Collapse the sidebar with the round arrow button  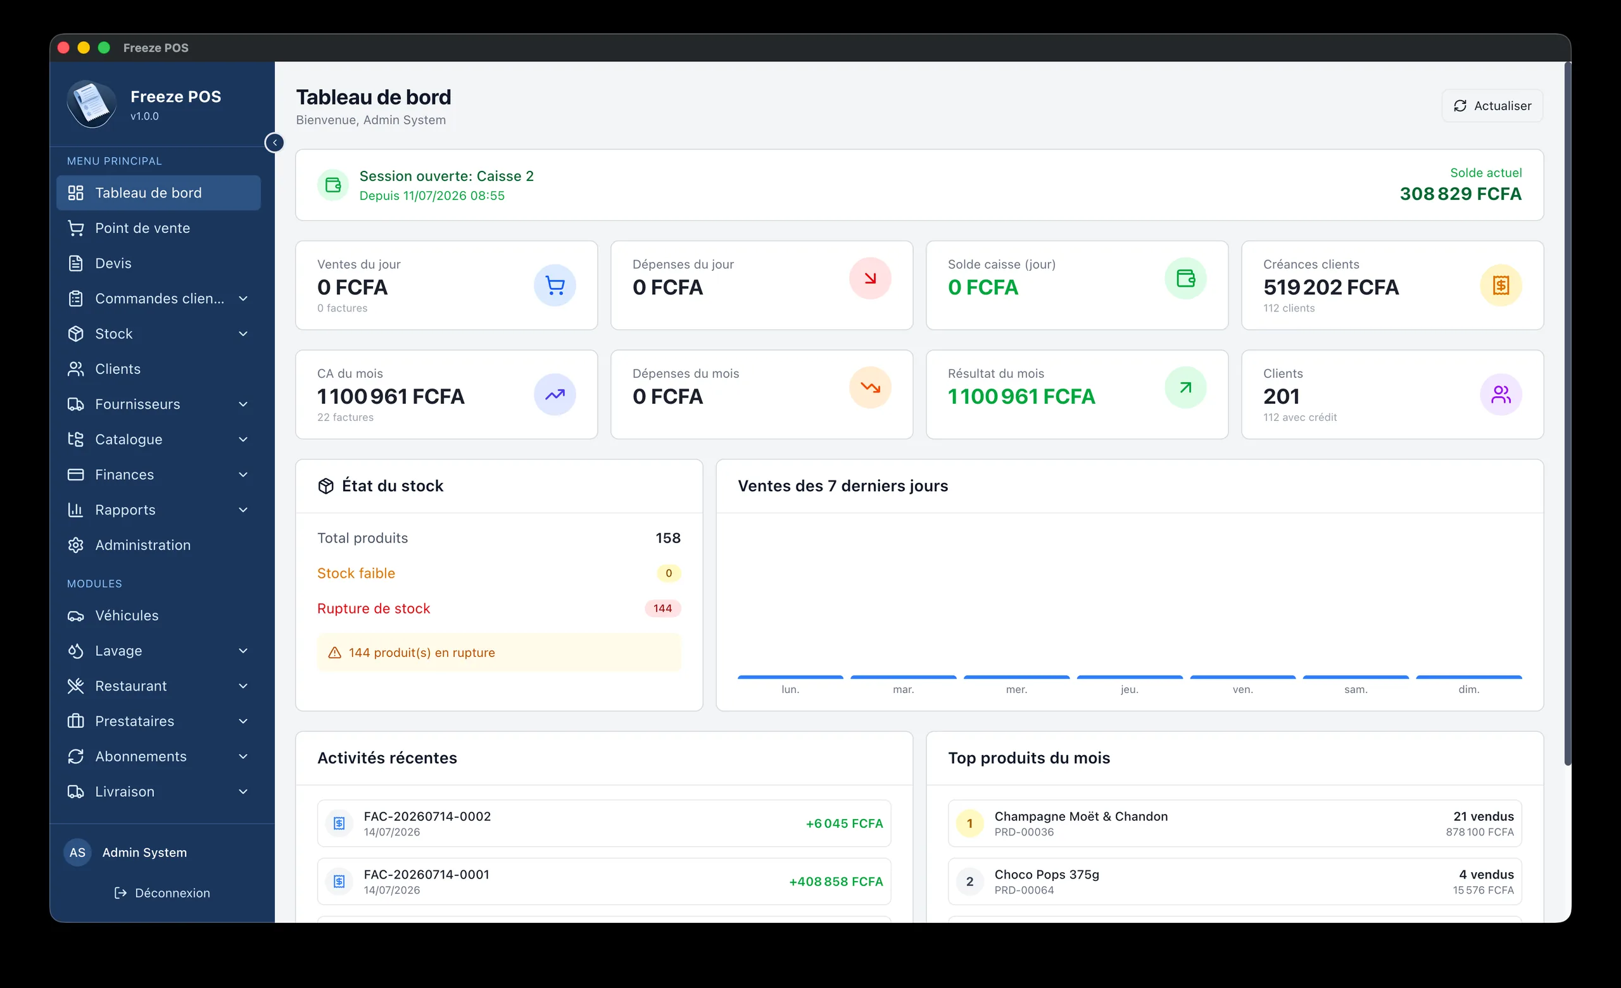tap(274, 143)
